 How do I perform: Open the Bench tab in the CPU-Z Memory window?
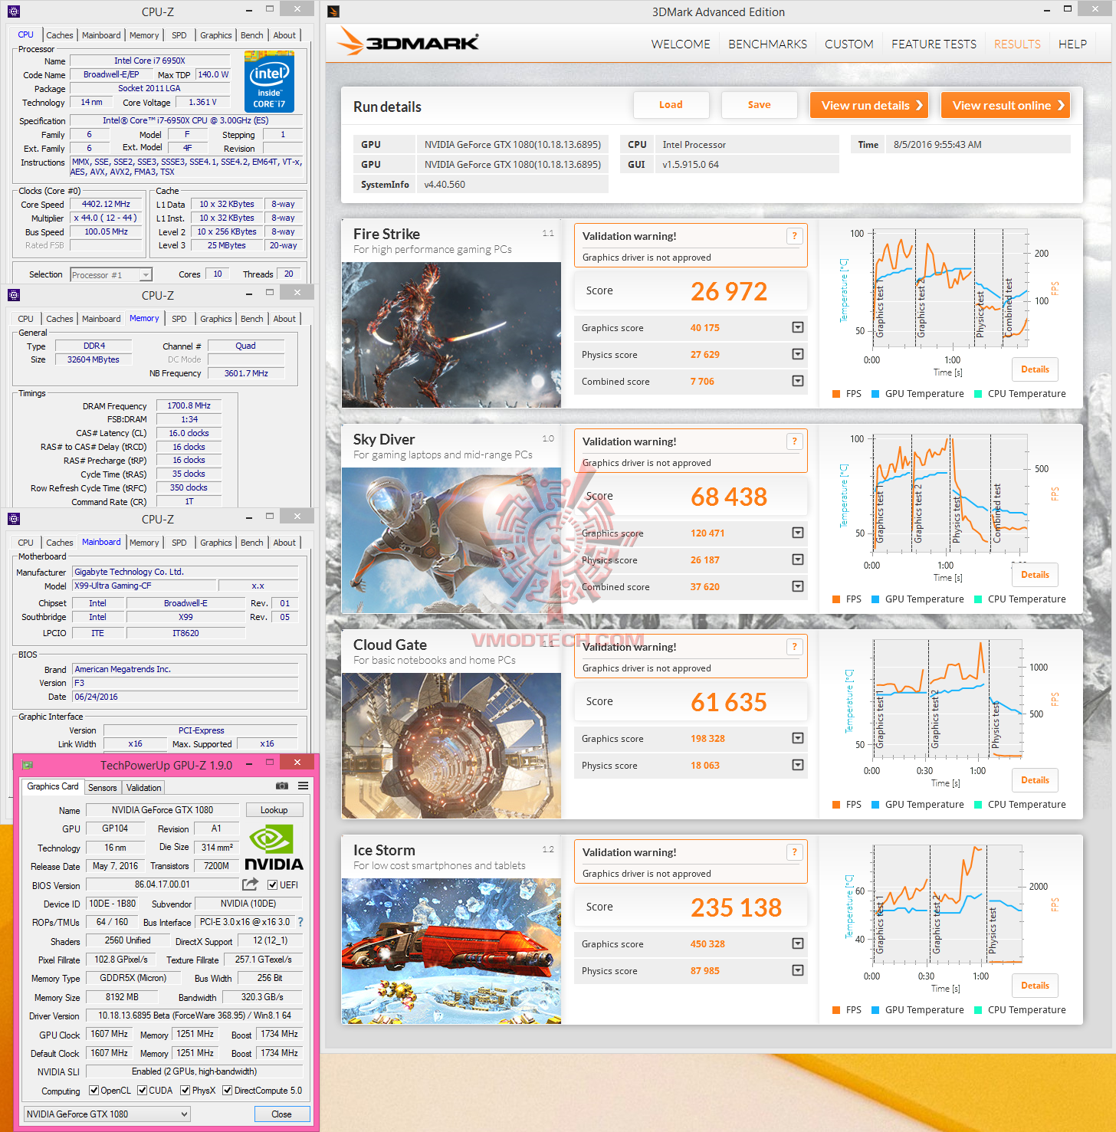[251, 319]
